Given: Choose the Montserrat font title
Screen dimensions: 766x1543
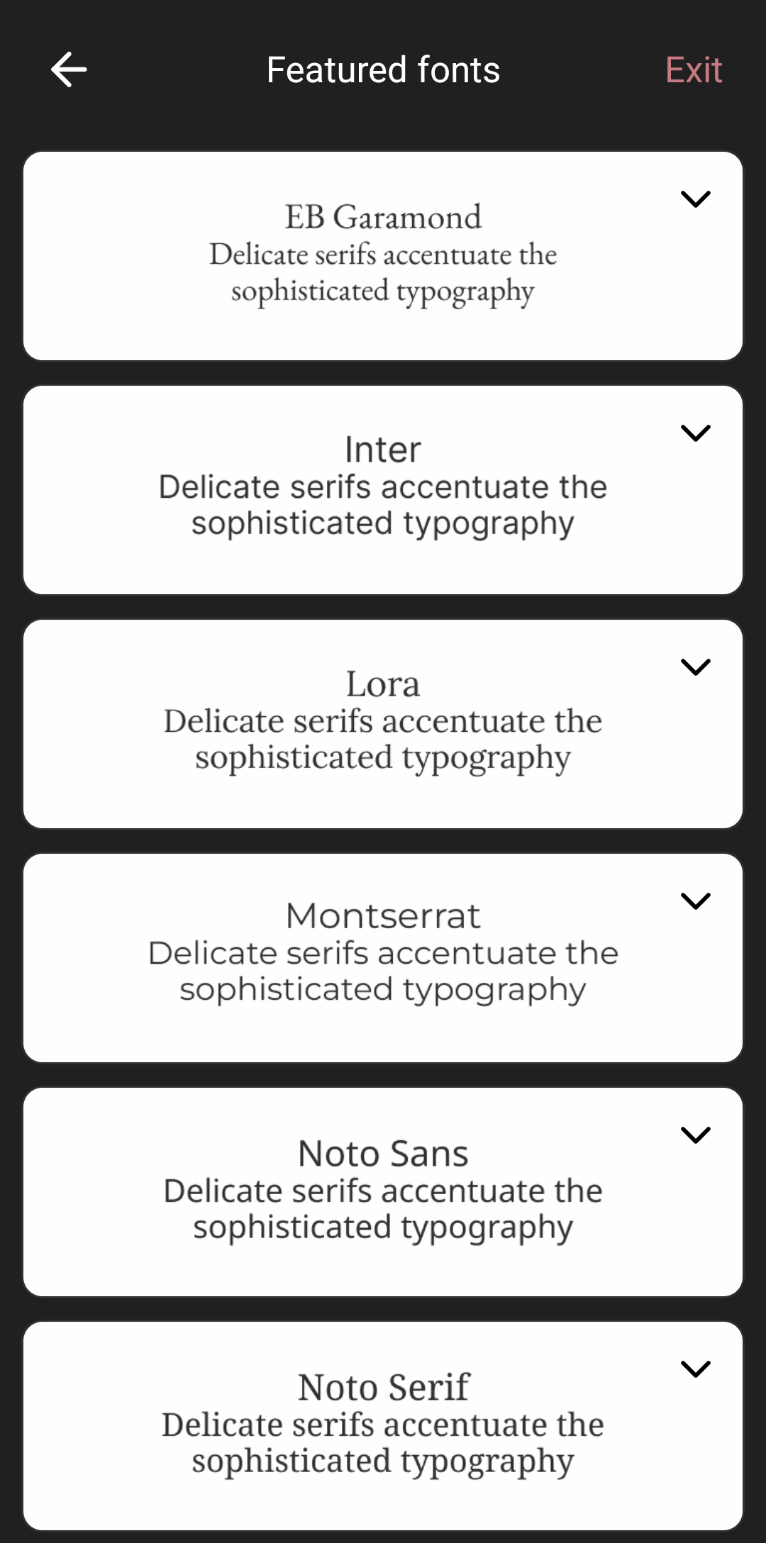Looking at the screenshot, I should pyautogui.click(x=383, y=916).
